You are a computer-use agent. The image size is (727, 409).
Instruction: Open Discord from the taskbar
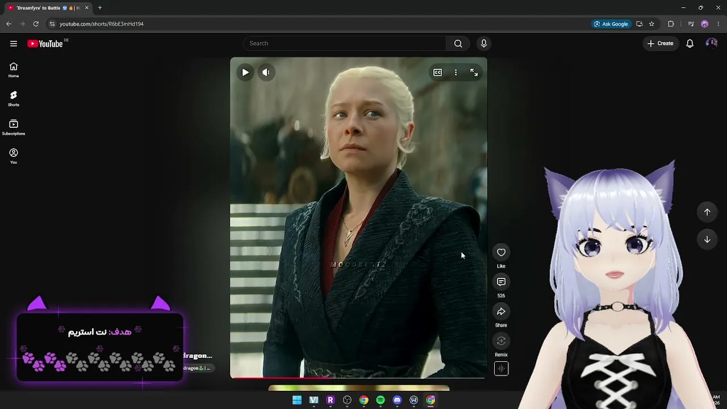397,400
